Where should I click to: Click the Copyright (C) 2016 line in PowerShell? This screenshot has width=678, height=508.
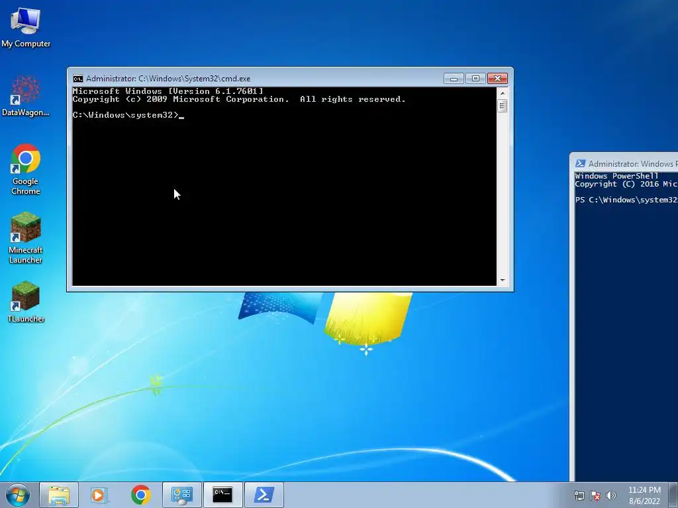[x=626, y=184]
